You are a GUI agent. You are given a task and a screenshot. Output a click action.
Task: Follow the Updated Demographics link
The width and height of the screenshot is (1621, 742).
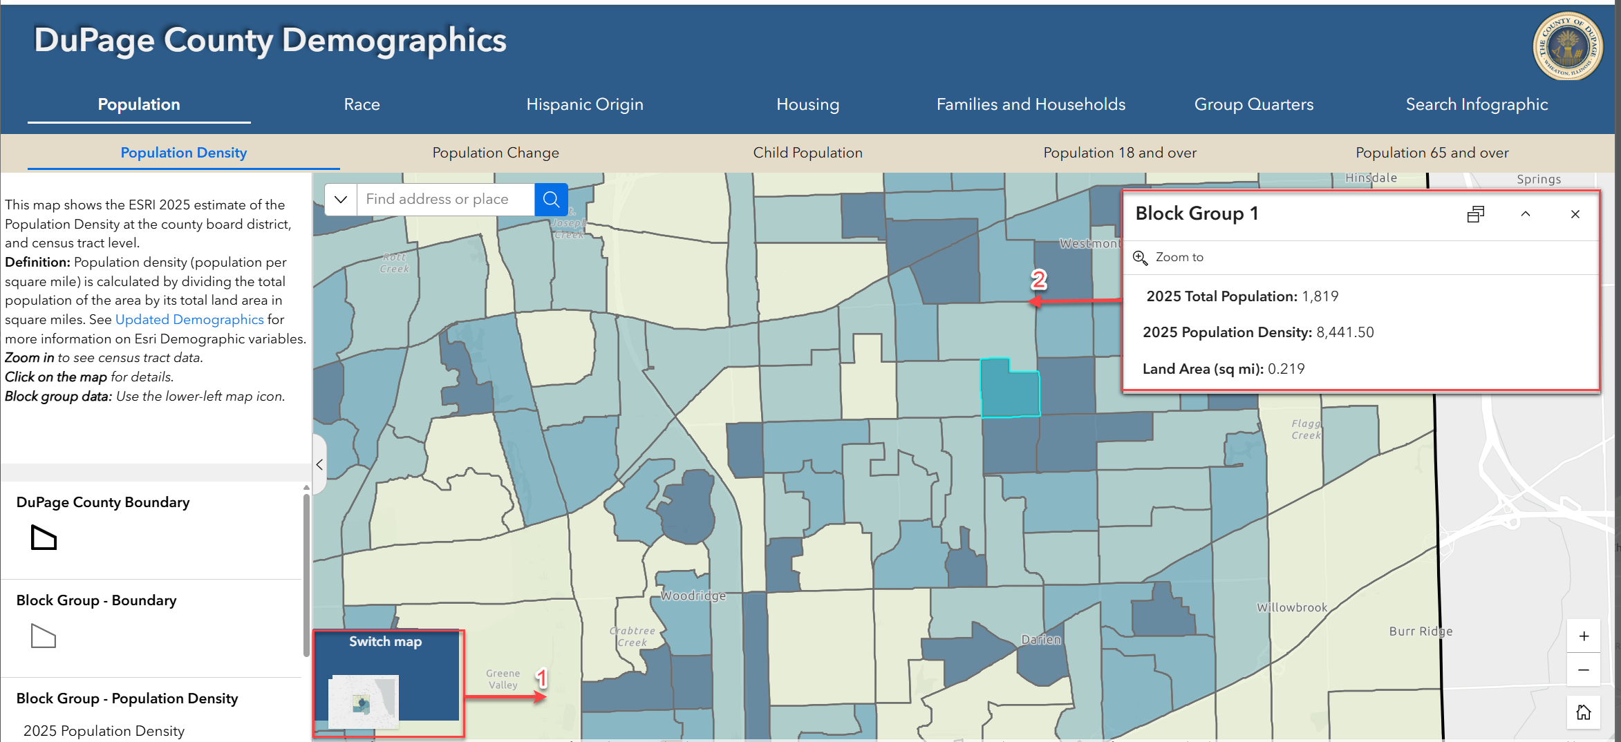coord(189,319)
